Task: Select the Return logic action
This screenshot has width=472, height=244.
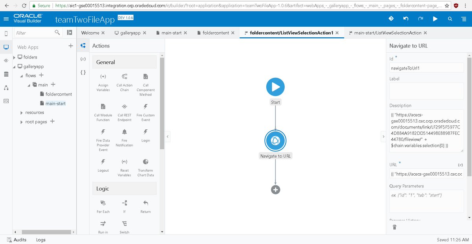Action: point(146,206)
